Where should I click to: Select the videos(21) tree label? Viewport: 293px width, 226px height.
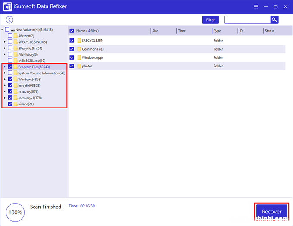[x=26, y=104]
